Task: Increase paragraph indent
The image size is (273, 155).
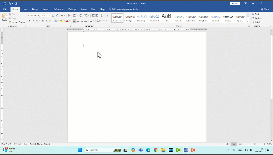Action: click(97, 15)
